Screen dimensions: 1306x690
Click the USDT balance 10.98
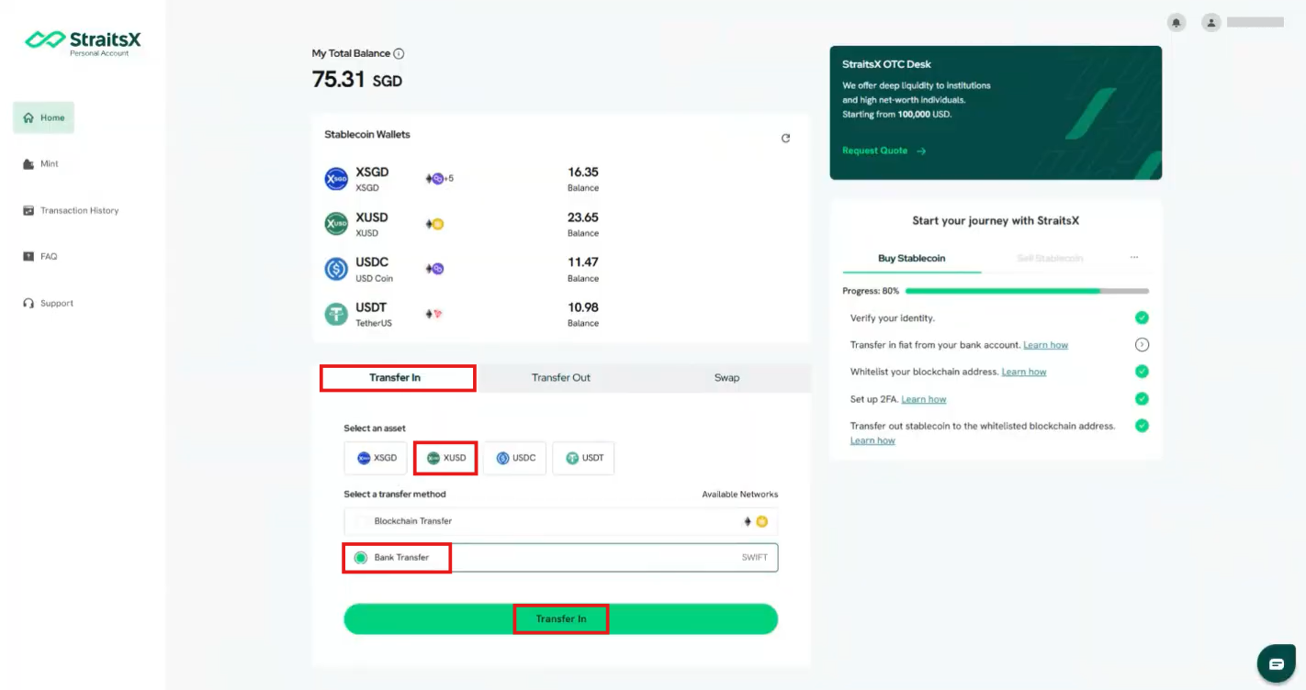coord(583,307)
